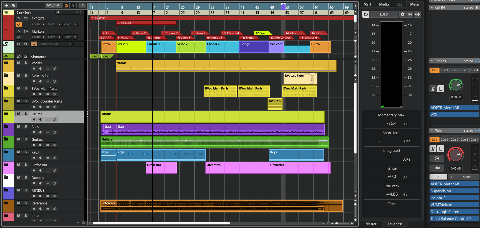
Task: Mute the Drums track
Action: (x=19, y=114)
